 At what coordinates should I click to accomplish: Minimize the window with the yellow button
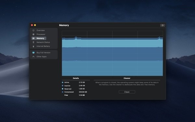(35, 25)
